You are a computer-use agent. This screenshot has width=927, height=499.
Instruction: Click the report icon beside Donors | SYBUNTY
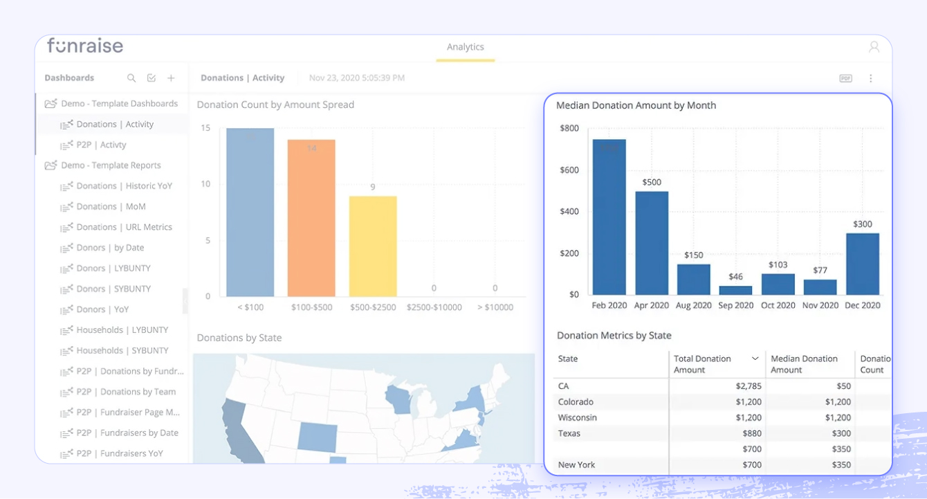66,289
